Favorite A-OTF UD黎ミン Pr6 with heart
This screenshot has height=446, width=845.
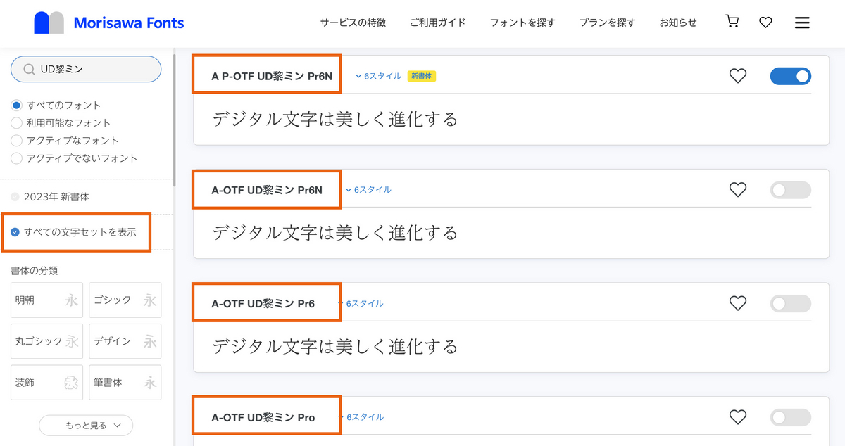coord(737,304)
